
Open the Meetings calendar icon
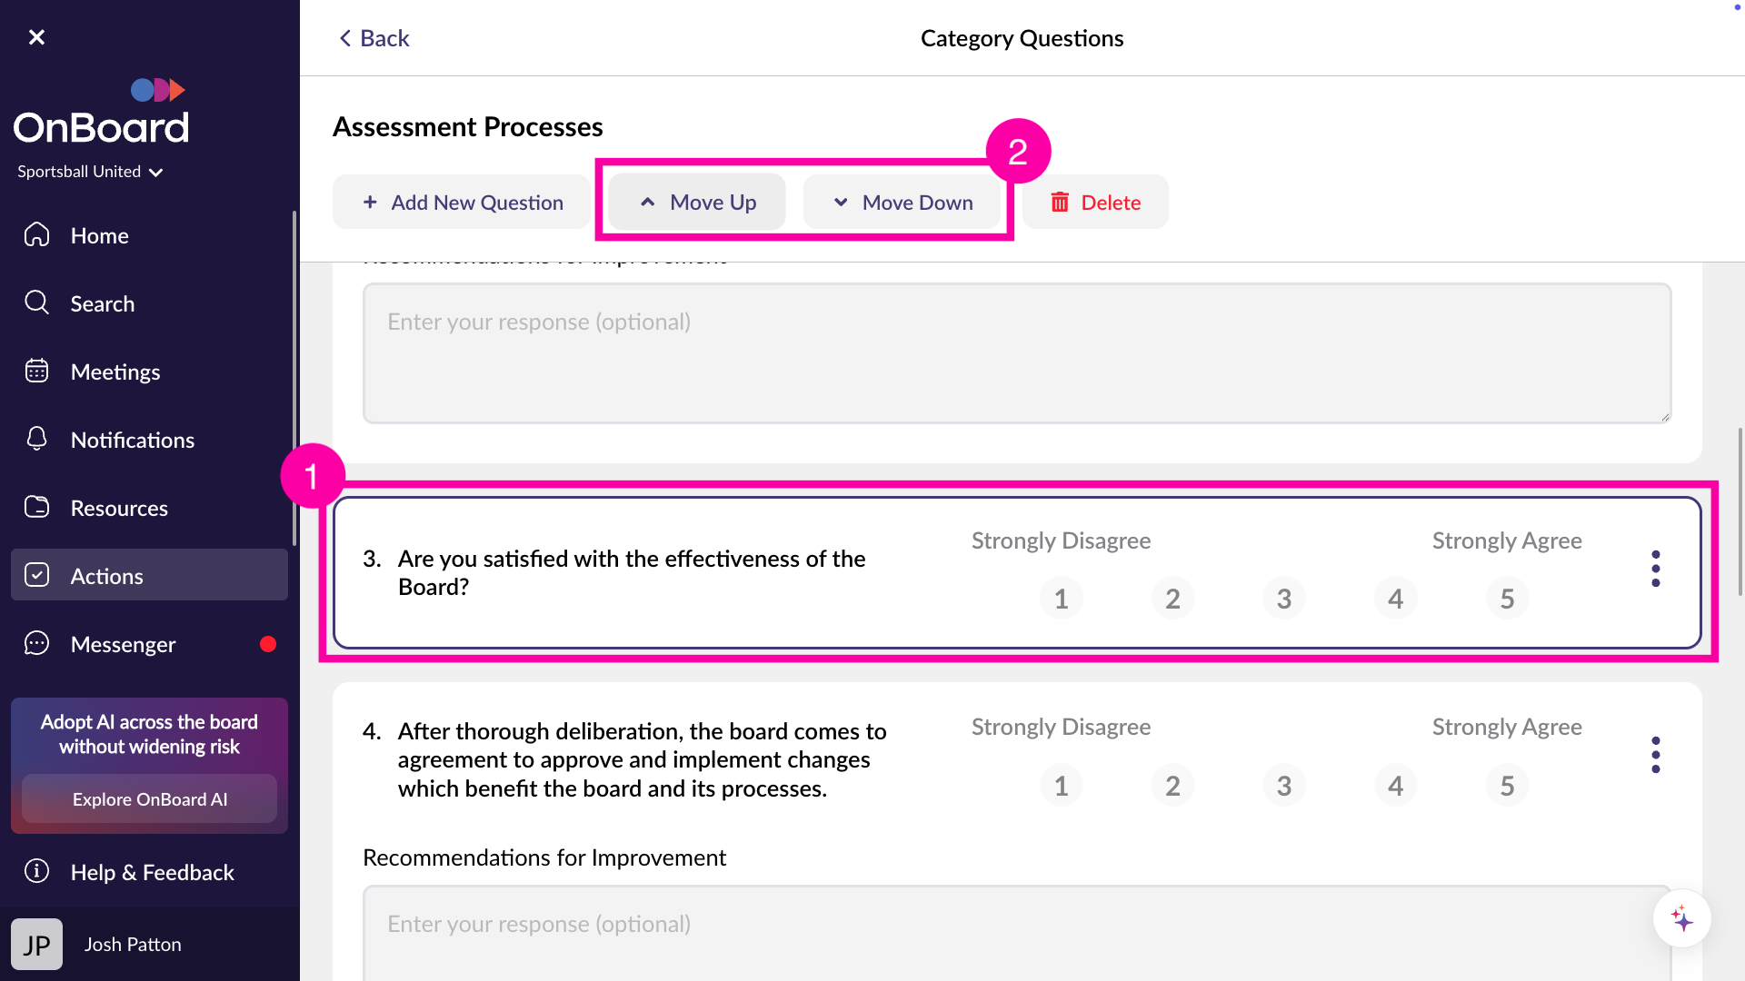pos(36,371)
